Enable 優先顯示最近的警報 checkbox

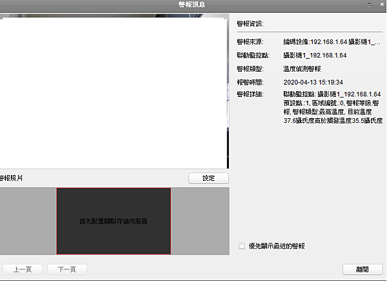(x=242, y=246)
